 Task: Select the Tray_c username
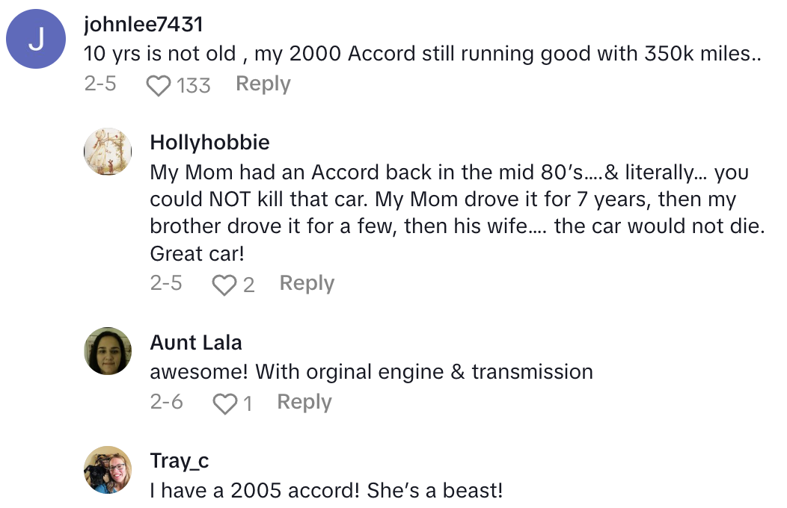(180, 461)
